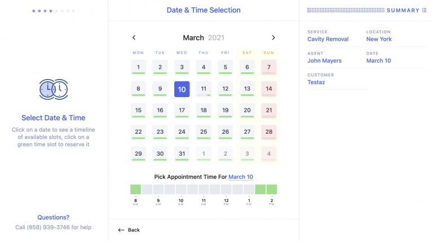Select March 11 on the calendar
Viewport: 433px width, 241px height.
(x=204, y=89)
